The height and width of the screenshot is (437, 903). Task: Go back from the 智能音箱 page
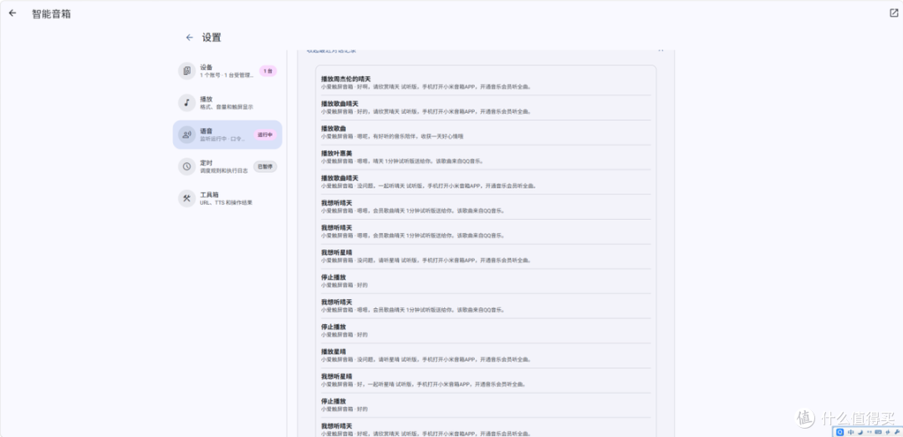pyautogui.click(x=13, y=13)
